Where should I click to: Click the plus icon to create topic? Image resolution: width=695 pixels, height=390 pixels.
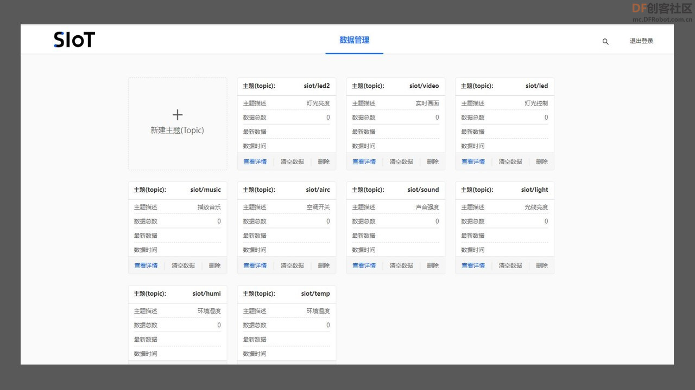tap(178, 115)
